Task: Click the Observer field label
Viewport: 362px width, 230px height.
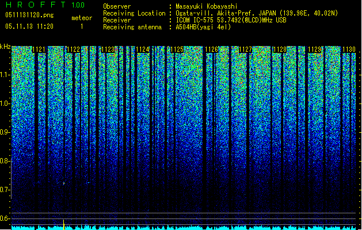Action: tap(117, 6)
